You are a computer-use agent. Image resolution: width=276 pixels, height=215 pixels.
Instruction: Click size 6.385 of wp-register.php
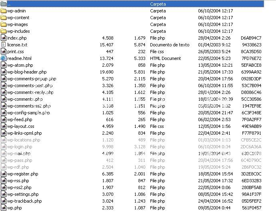click(x=108, y=174)
